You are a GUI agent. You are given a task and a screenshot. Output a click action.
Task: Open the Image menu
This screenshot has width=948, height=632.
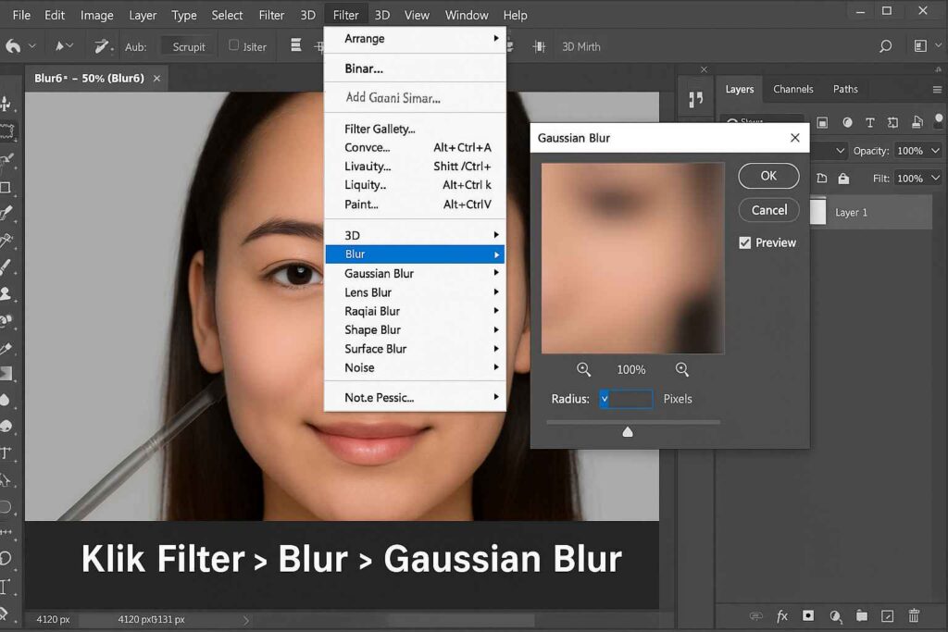coord(96,15)
